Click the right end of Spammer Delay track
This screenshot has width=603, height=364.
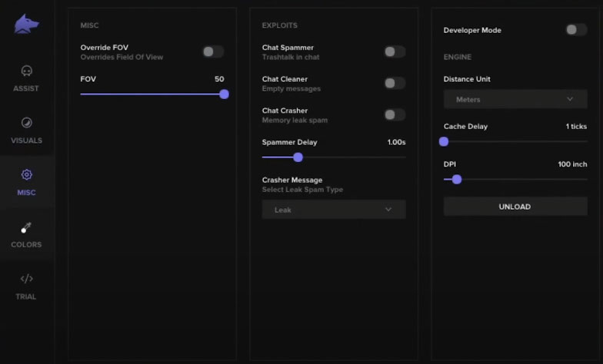click(x=404, y=157)
